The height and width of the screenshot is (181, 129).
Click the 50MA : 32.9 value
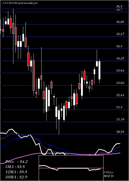tap(17, 177)
